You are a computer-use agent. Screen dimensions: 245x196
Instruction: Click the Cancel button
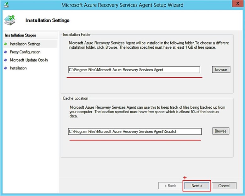pos(224,186)
